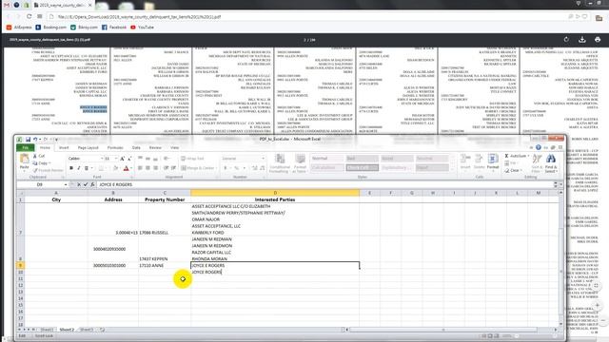Switch to the Insert ribbon tab
The image size is (609, 342).
click(64, 148)
